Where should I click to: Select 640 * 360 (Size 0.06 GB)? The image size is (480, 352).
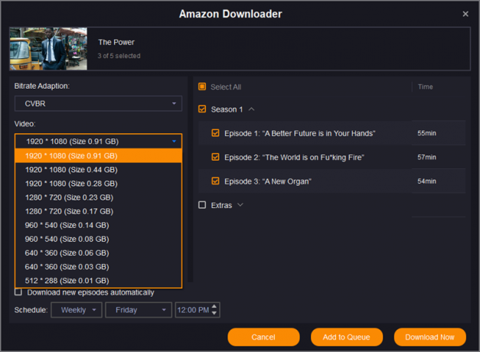pos(98,253)
